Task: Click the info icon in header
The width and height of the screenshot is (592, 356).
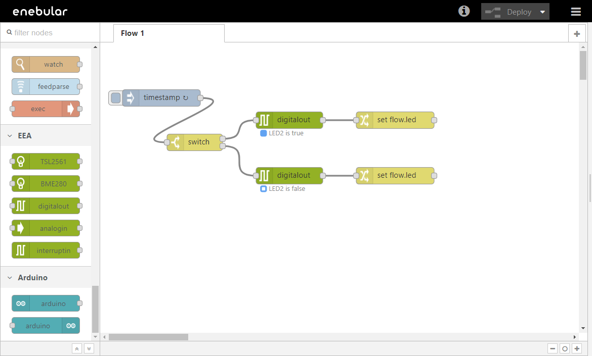Action: pyautogui.click(x=463, y=11)
